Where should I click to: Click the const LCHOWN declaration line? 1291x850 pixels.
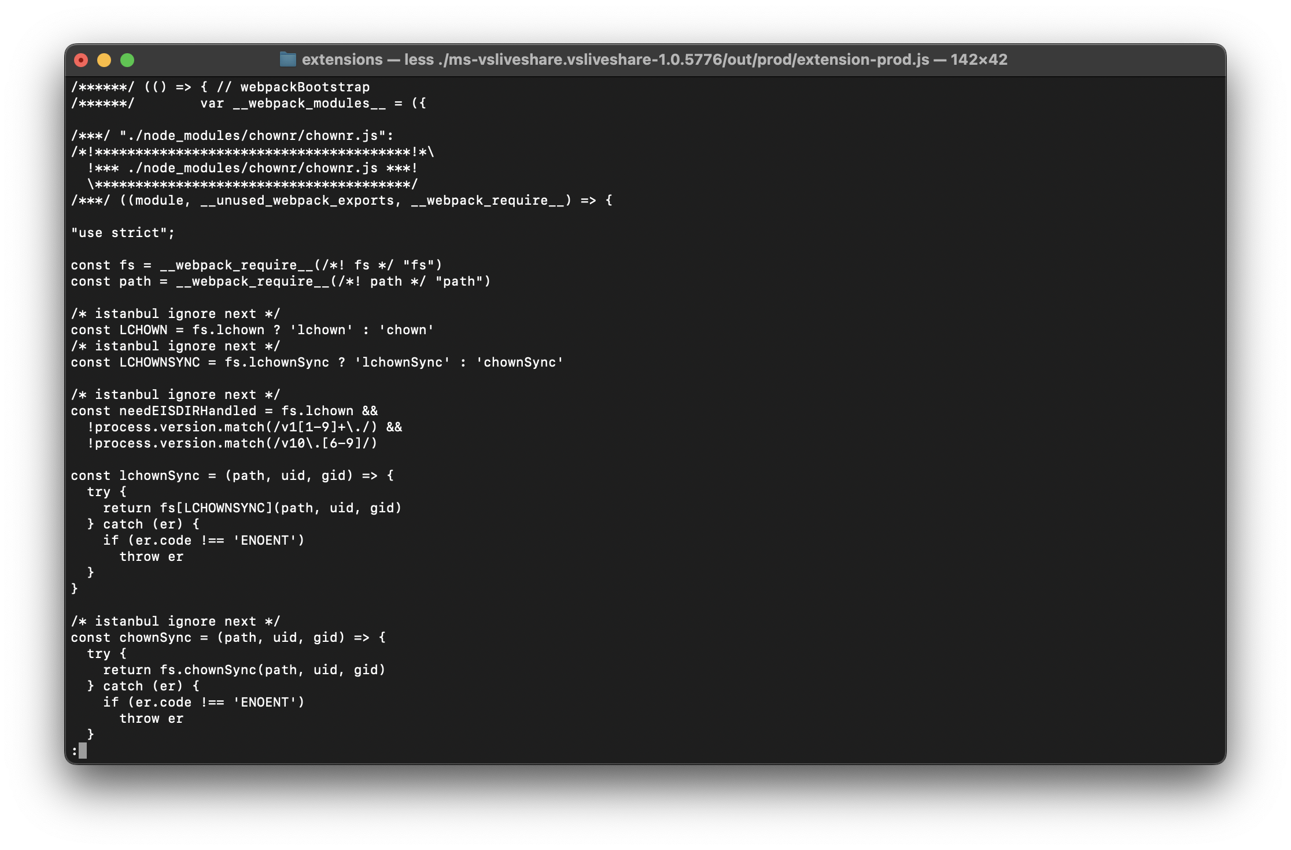tap(252, 330)
